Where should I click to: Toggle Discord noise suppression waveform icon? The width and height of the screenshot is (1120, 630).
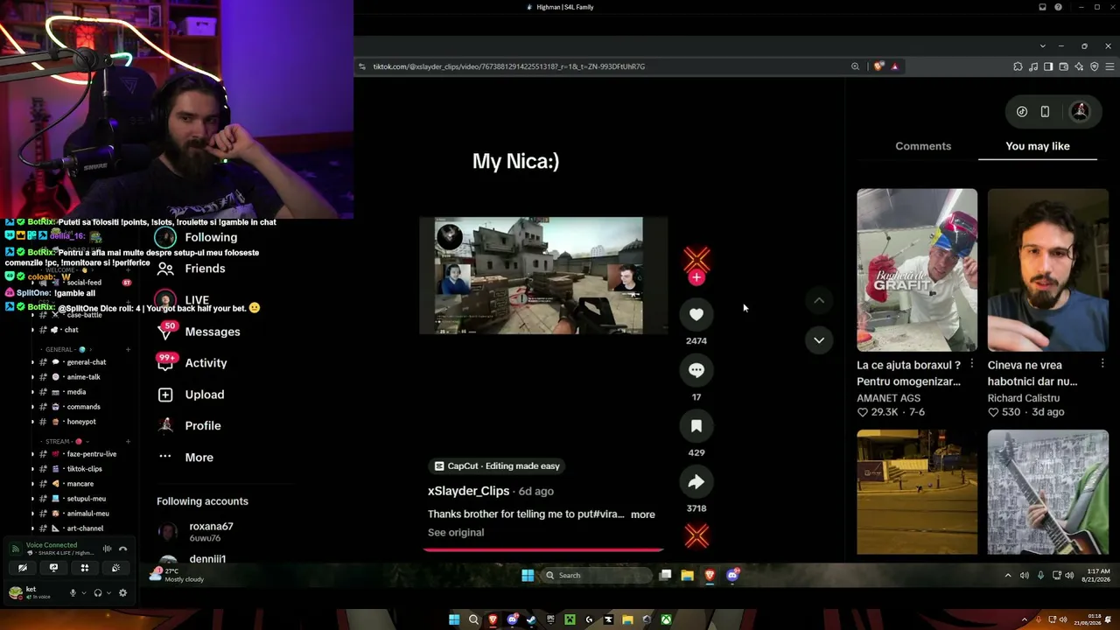(x=107, y=549)
